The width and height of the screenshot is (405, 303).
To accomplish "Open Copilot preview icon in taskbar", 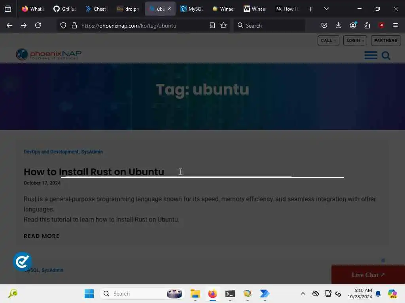I will (393, 294).
